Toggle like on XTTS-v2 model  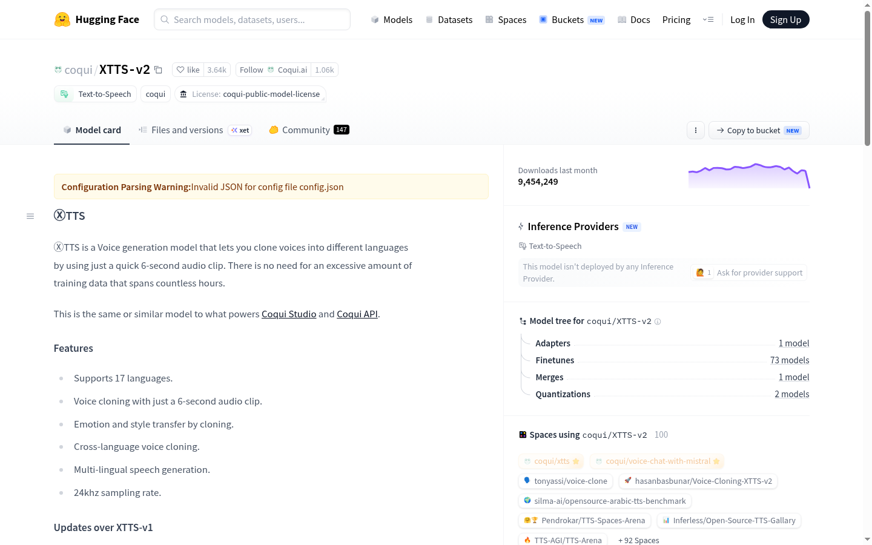[188, 70]
